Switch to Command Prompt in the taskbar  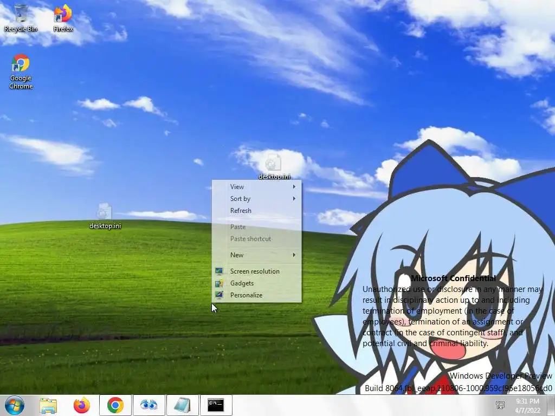pos(216,405)
